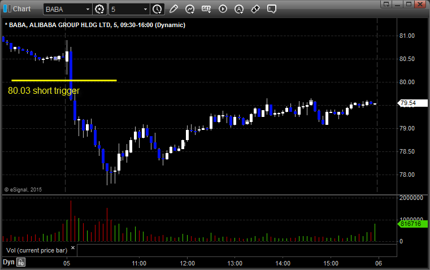Screen dimensions: 430x270
Task: Toggle the Dyn lock icon
Action: coord(21,262)
